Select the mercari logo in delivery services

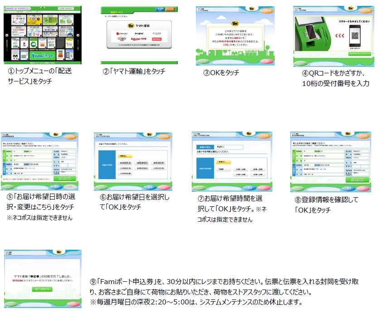click(121, 33)
